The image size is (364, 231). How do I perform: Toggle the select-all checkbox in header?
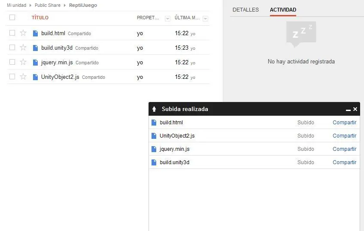tap(12, 18)
